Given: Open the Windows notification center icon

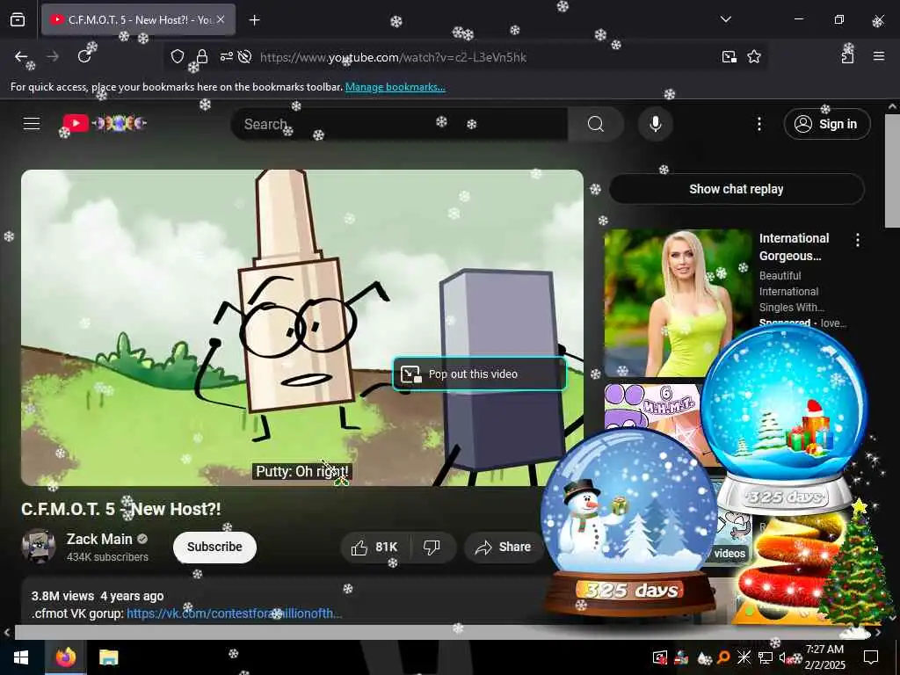Looking at the screenshot, I should coord(871,657).
